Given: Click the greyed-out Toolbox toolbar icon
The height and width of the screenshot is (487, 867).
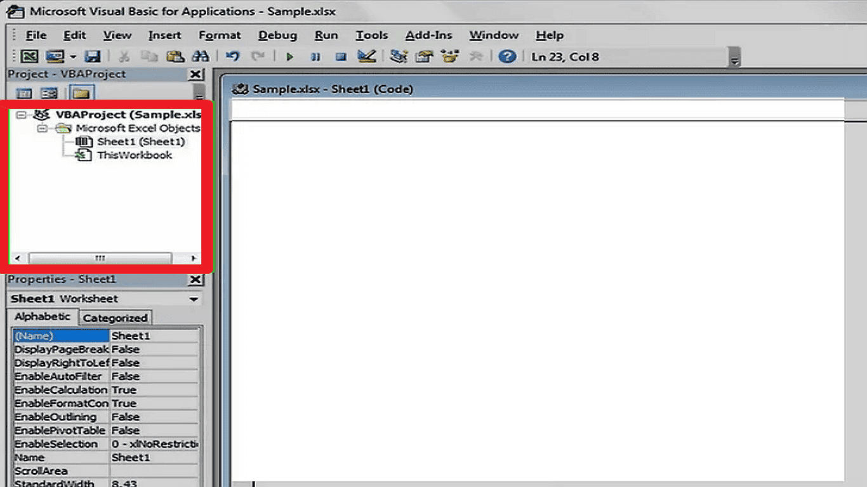Looking at the screenshot, I should click(x=475, y=56).
